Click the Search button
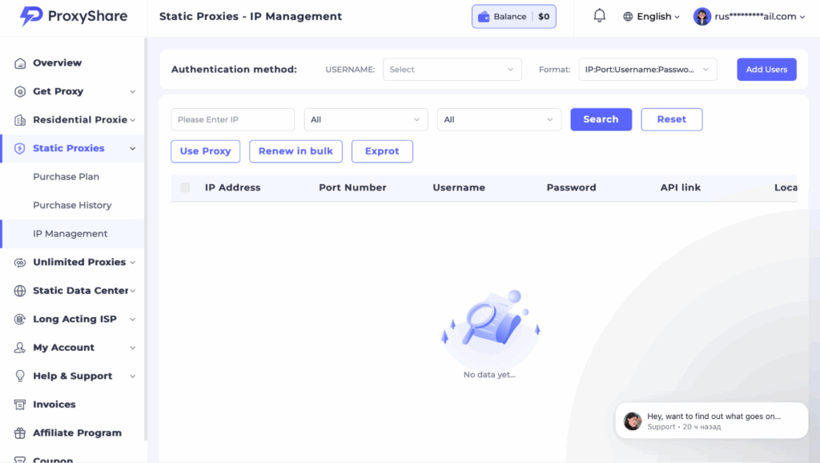The image size is (820, 463). pyautogui.click(x=601, y=119)
